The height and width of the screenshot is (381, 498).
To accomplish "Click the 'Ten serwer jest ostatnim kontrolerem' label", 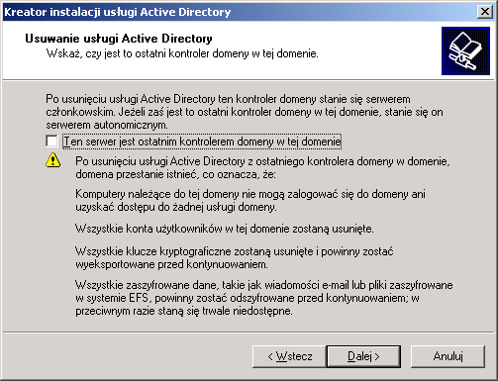I will coord(202,142).
